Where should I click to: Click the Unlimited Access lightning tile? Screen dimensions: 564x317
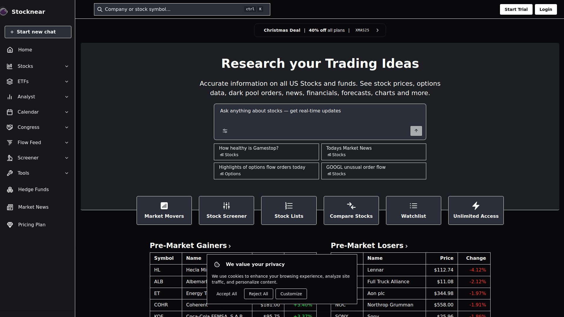coord(476,210)
